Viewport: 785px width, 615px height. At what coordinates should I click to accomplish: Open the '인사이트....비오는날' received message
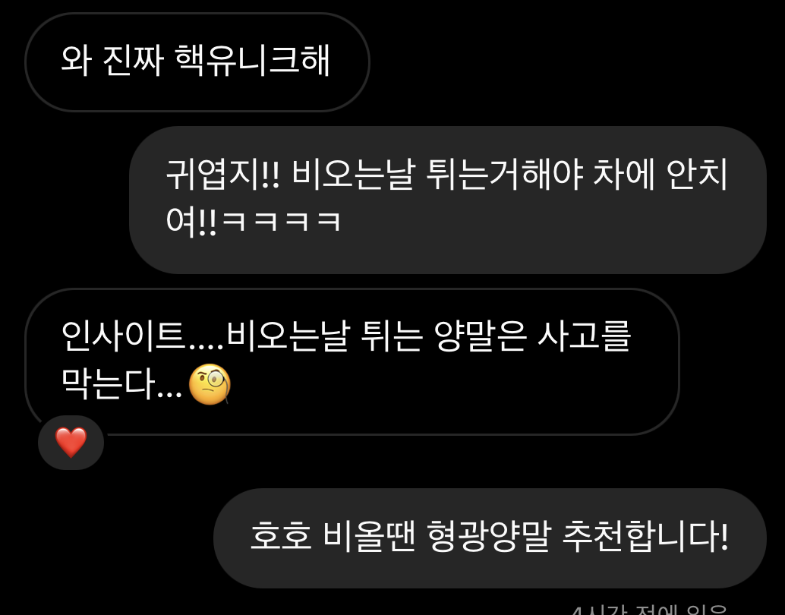pos(352,361)
